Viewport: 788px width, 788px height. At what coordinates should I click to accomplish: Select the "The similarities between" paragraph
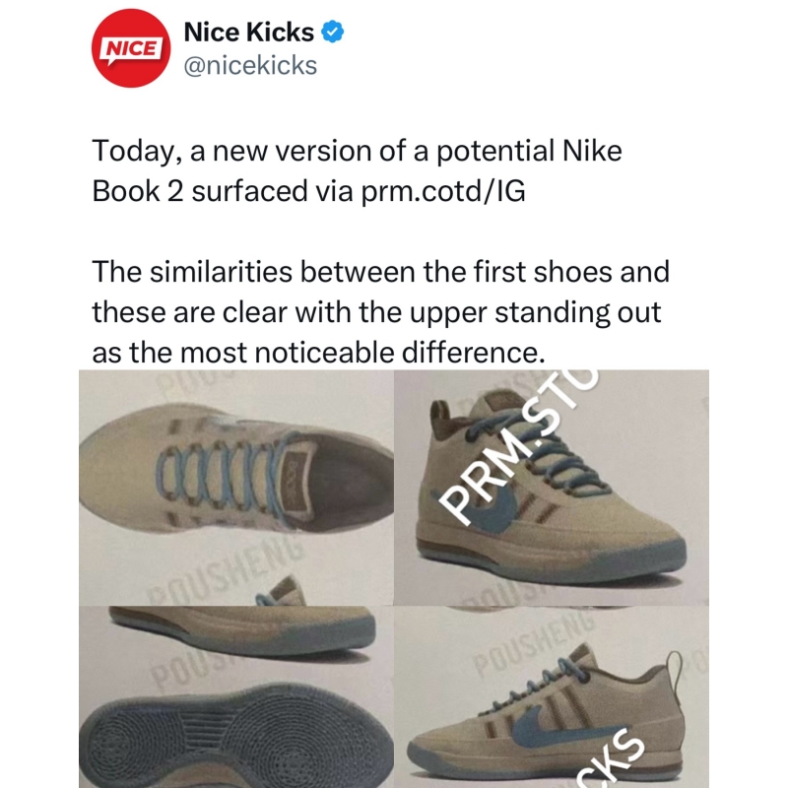click(380, 311)
